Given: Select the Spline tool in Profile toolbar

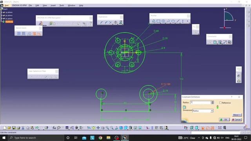Looking at the screenshot, I should pos(168,21).
